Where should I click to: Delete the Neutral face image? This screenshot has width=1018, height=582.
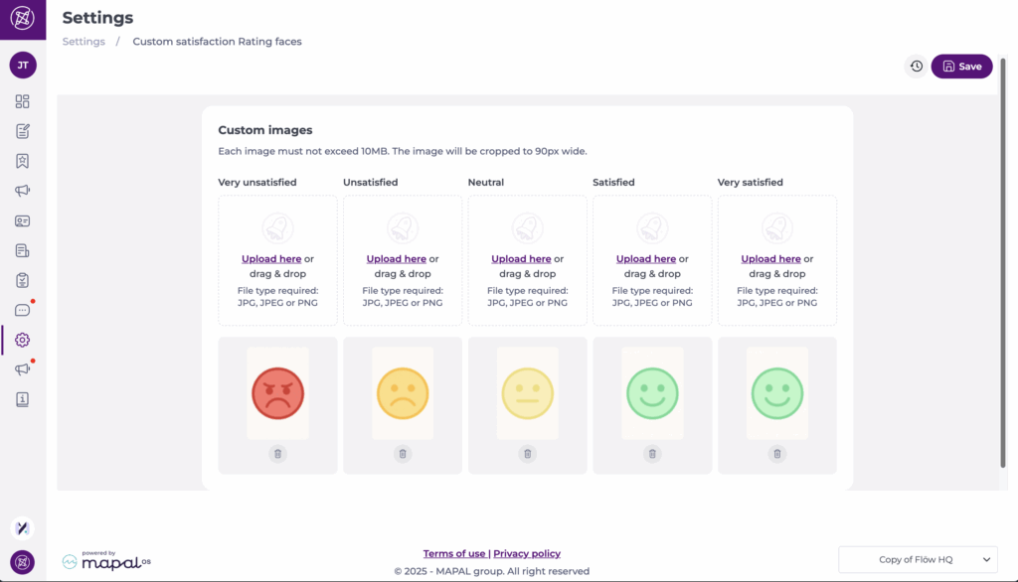coord(527,454)
